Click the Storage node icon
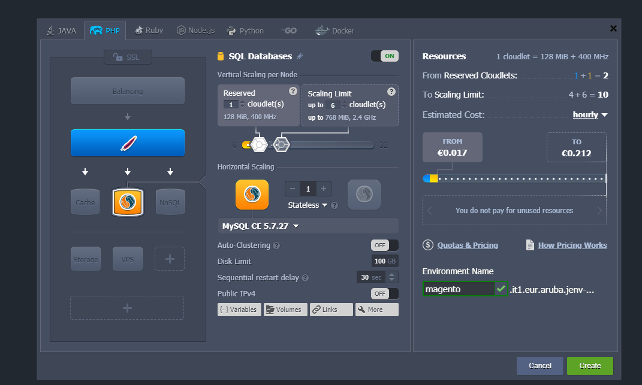The height and width of the screenshot is (385, 642). coord(85,258)
